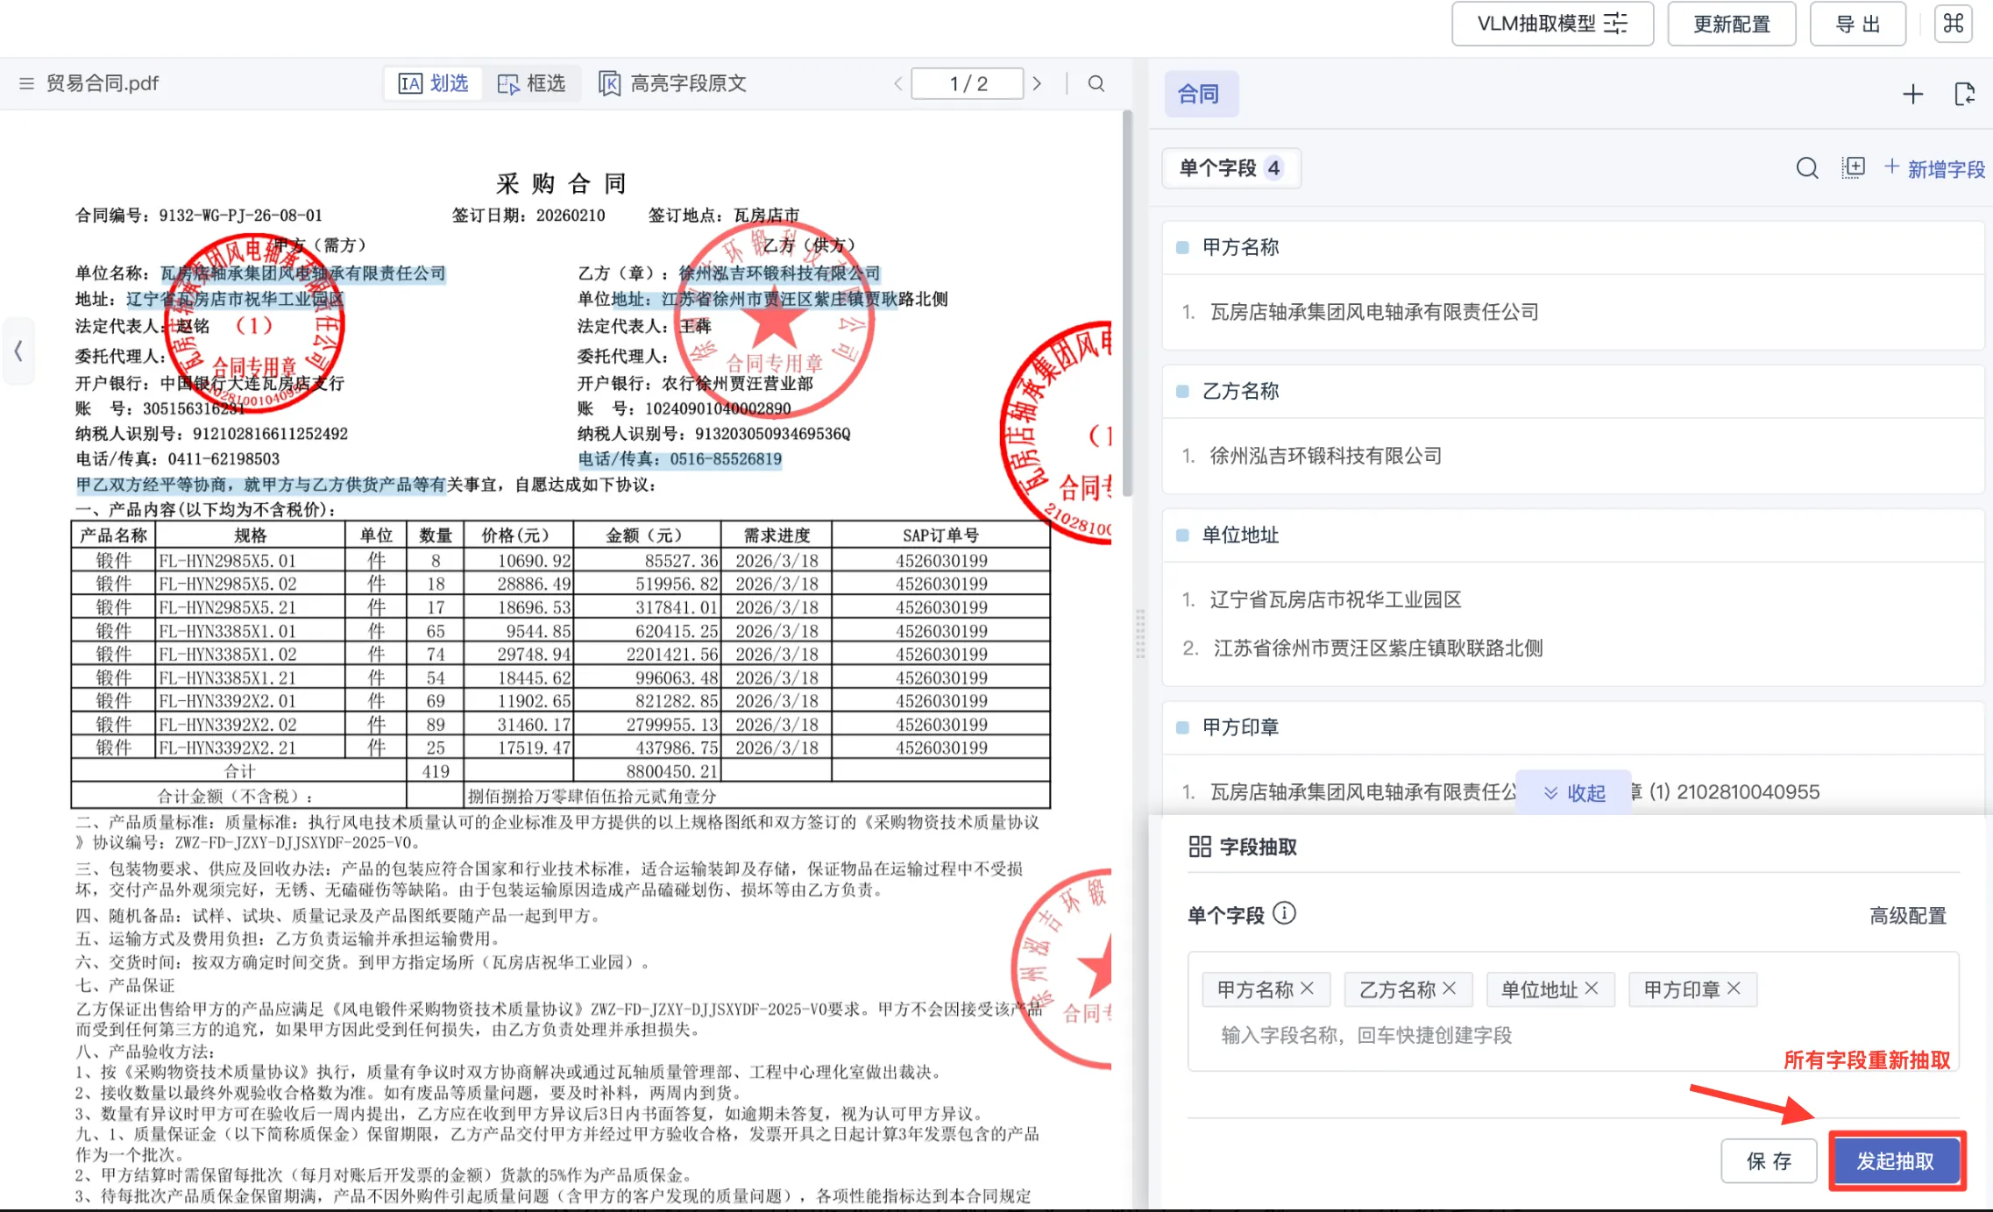1993x1212 pixels.
Task: Click the PDF vertical scrollbar
Action: (x=1127, y=302)
